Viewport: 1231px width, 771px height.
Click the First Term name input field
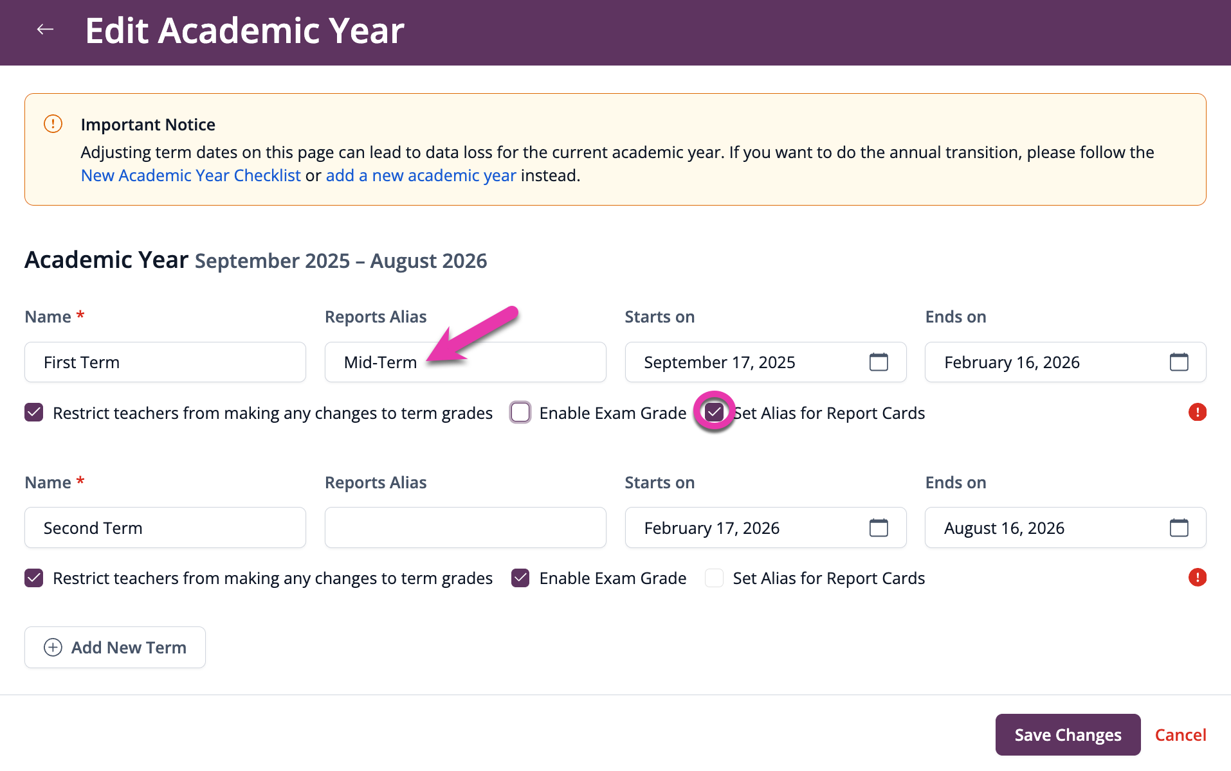pyautogui.click(x=165, y=362)
